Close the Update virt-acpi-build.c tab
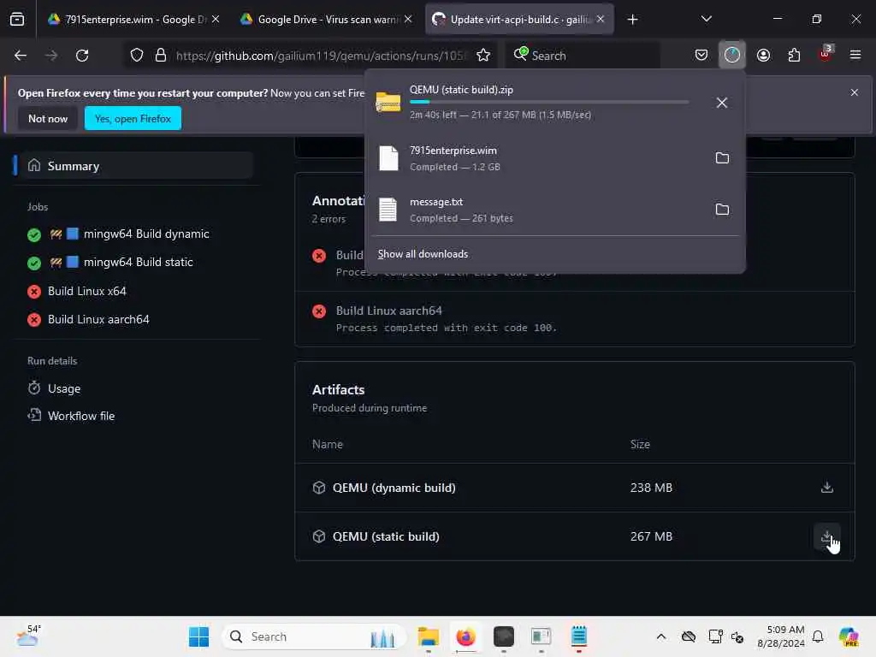 600,19
